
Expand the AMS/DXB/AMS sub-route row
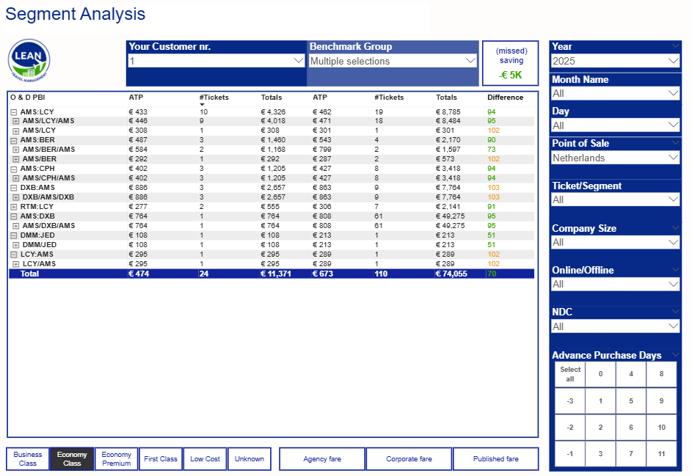click(x=16, y=226)
